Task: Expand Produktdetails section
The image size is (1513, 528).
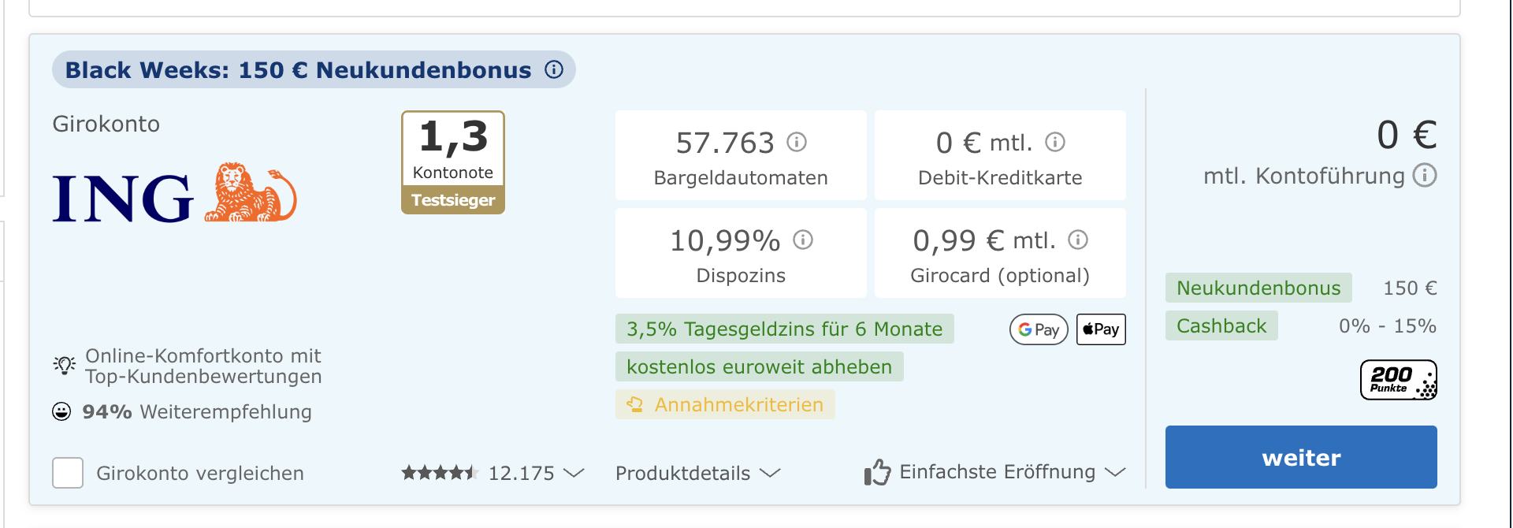Action: click(697, 473)
